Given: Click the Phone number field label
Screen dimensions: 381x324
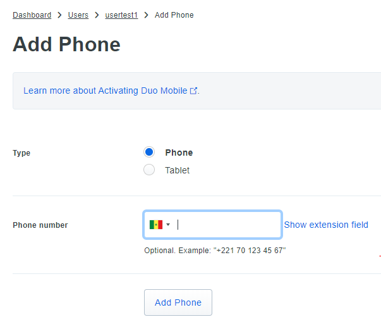Looking at the screenshot, I should pos(40,225).
